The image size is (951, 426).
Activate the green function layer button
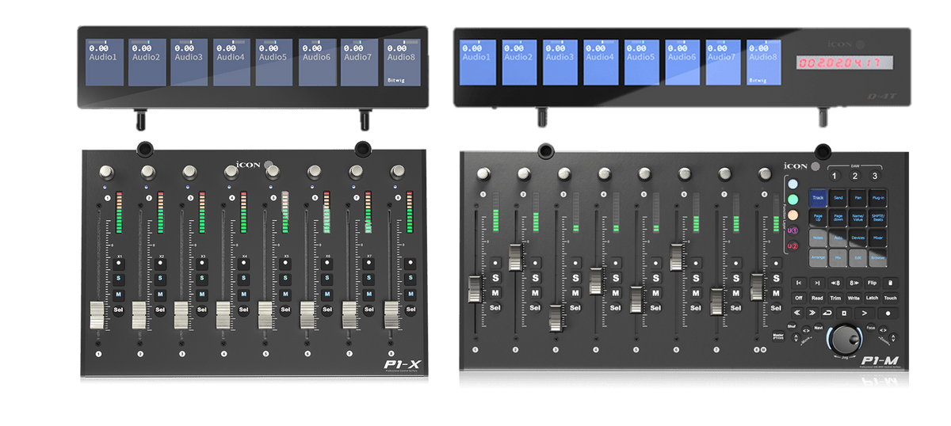pyautogui.click(x=792, y=199)
